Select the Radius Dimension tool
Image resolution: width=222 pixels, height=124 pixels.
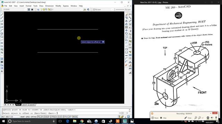pos(130,28)
